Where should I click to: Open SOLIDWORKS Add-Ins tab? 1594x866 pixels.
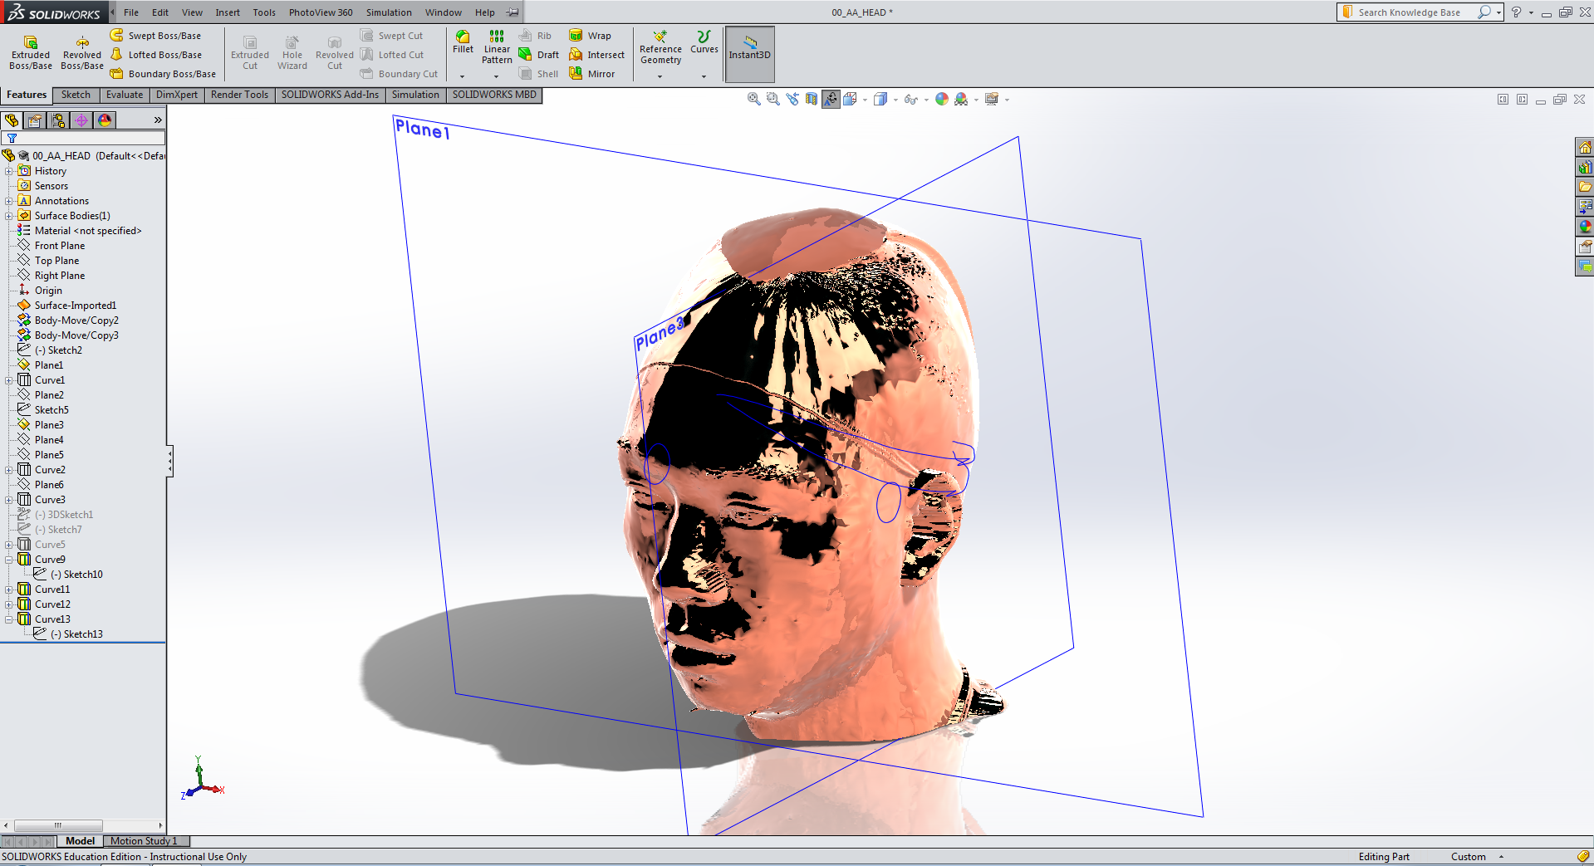point(330,95)
